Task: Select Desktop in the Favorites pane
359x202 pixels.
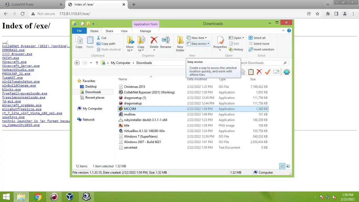Action: click(91, 87)
